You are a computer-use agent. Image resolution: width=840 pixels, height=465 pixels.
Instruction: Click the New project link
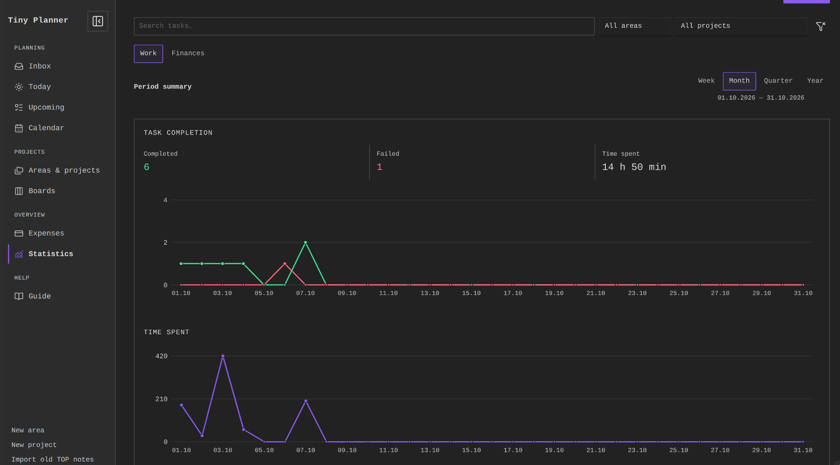pyautogui.click(x=34, y=445)
